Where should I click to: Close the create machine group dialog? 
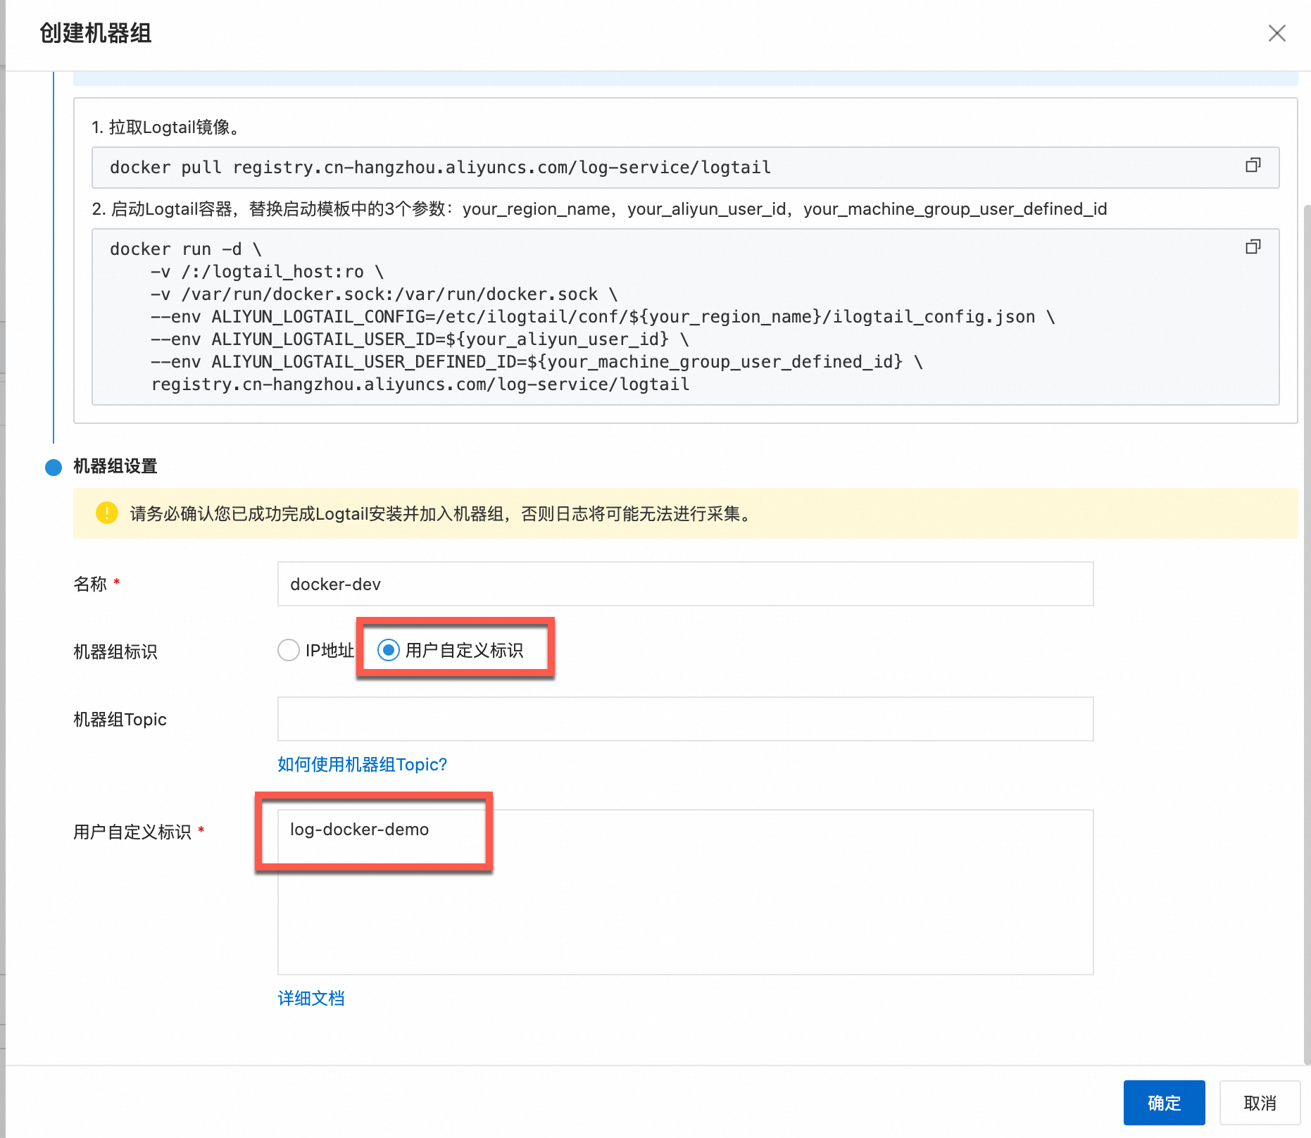[1276, 33]
